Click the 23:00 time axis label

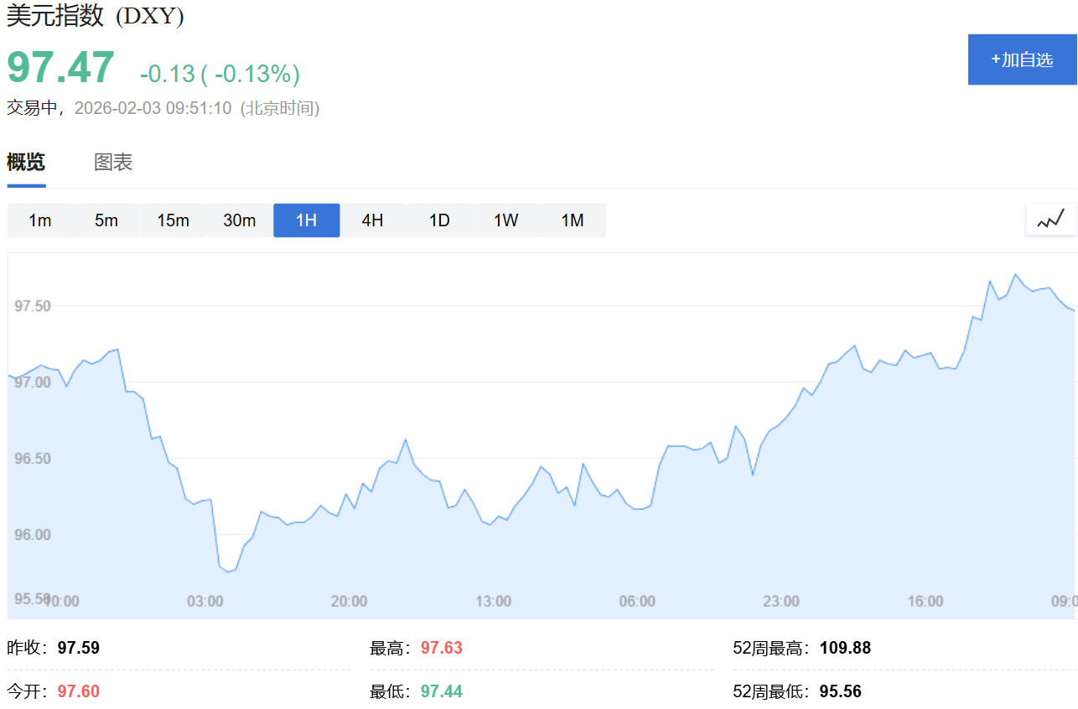[780, 601]
